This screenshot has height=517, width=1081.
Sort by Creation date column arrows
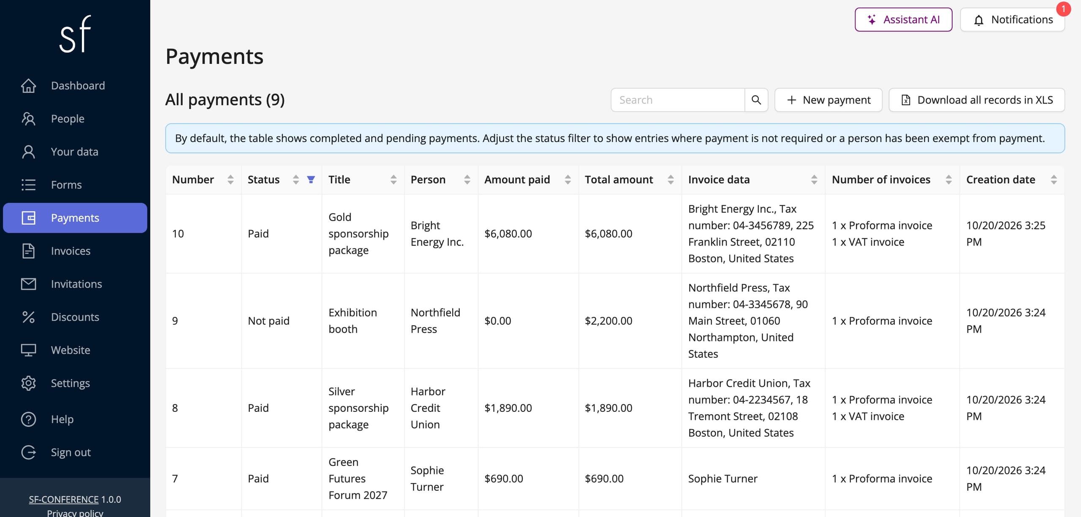click(x=1054, y=180)
